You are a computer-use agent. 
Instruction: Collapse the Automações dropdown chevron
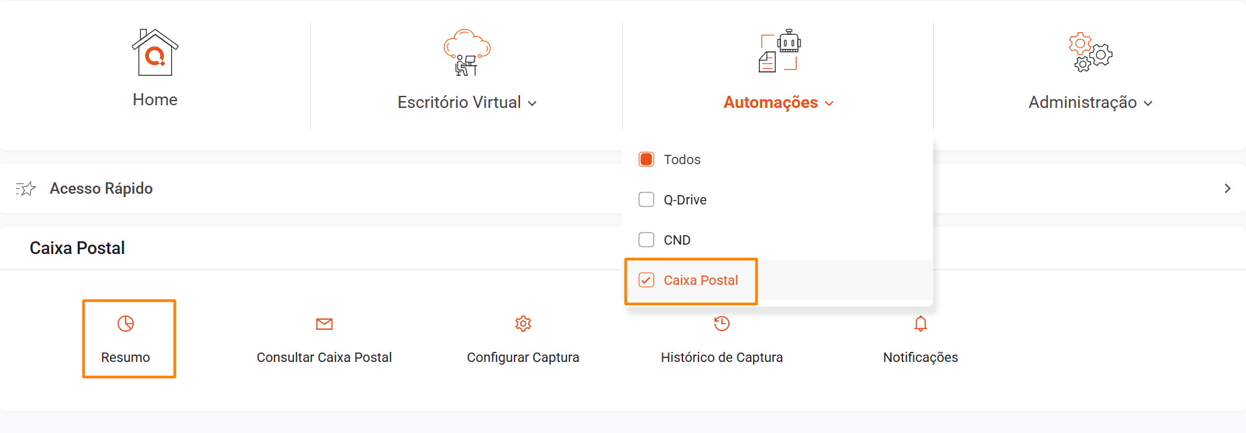829,103
